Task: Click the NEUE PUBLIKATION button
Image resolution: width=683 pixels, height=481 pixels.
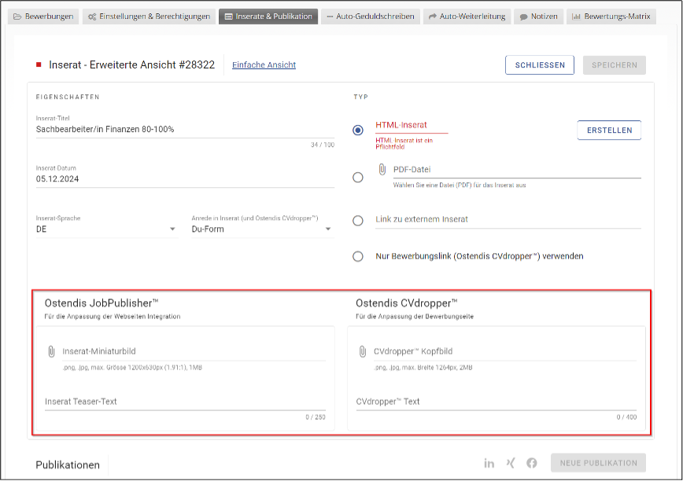Action: coord(599,463)
